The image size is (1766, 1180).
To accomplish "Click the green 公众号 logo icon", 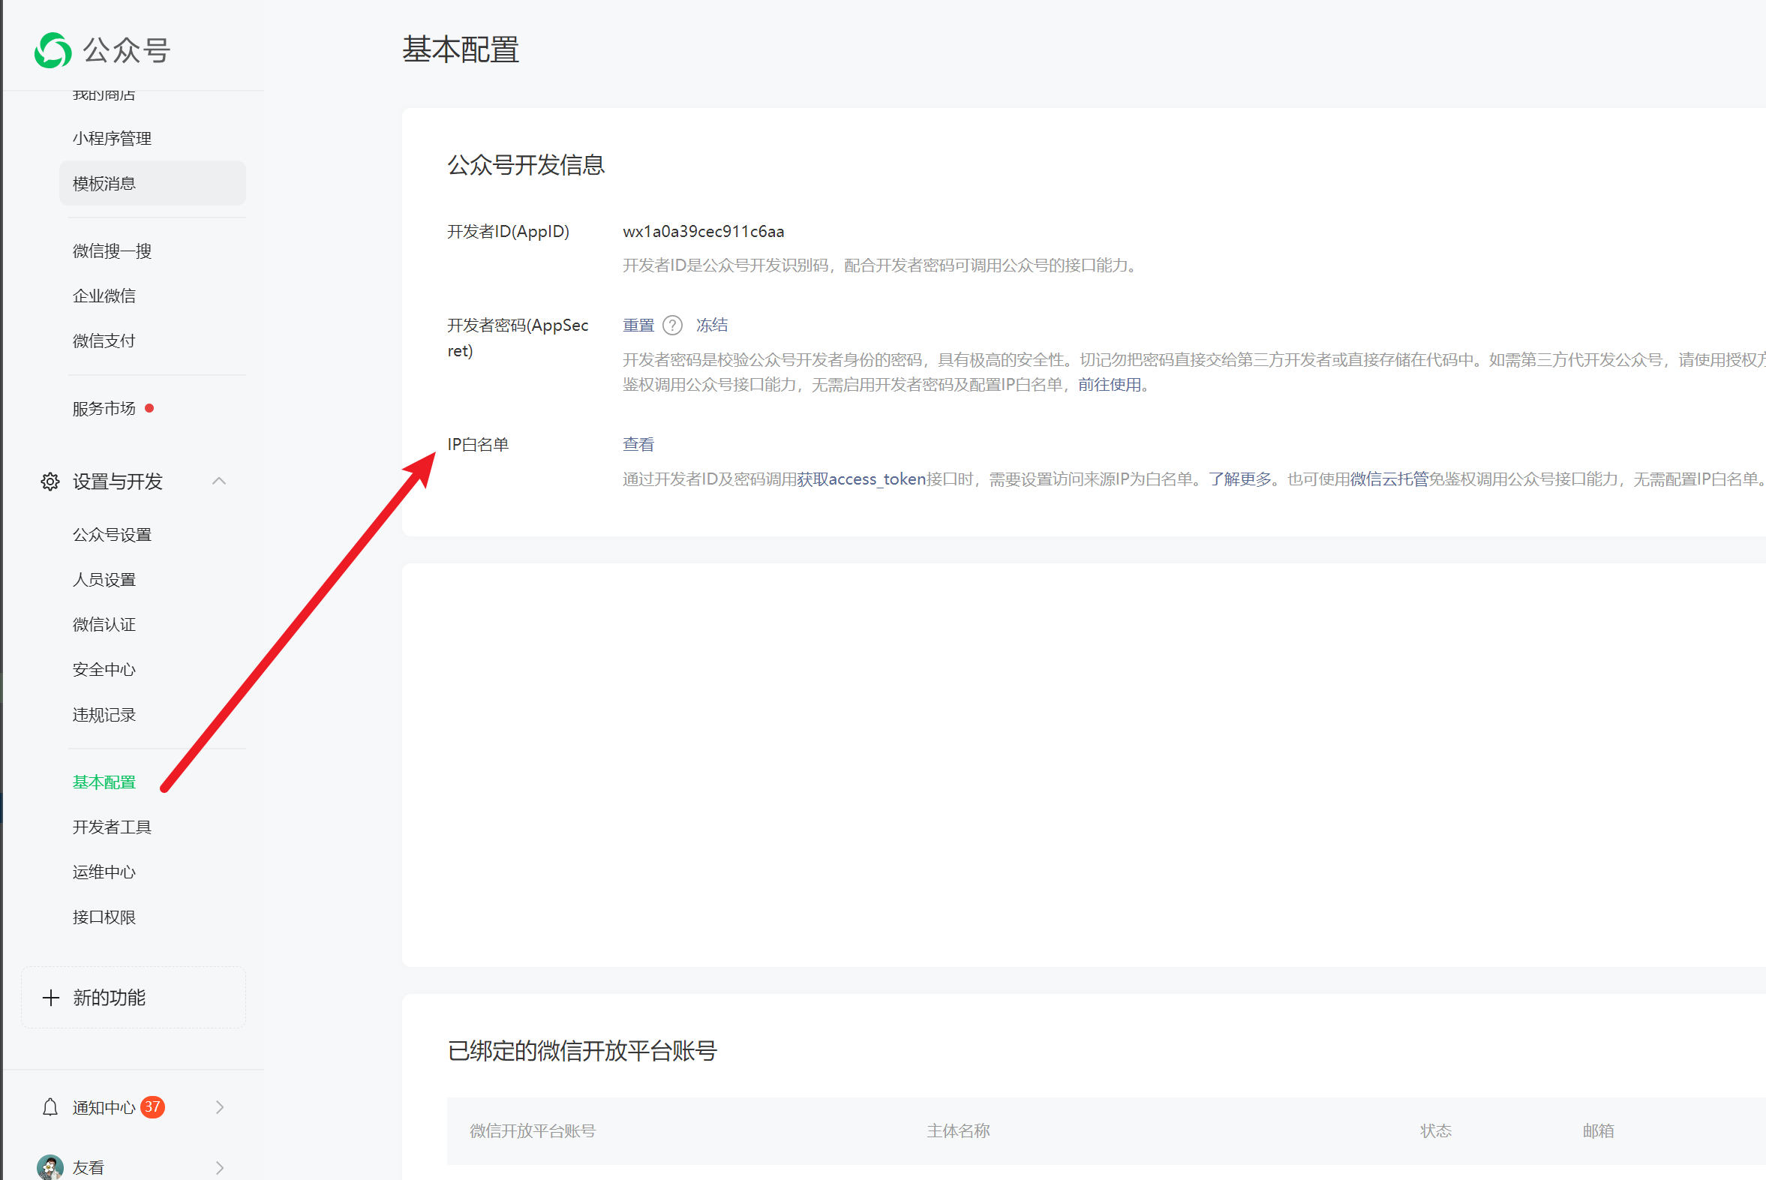I will tap(53, 50).
